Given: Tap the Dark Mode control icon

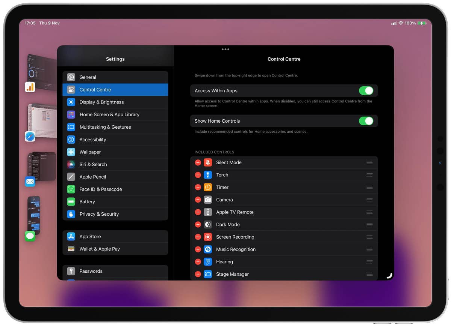Looking at the screenshot, I should [x=208, y=224].
